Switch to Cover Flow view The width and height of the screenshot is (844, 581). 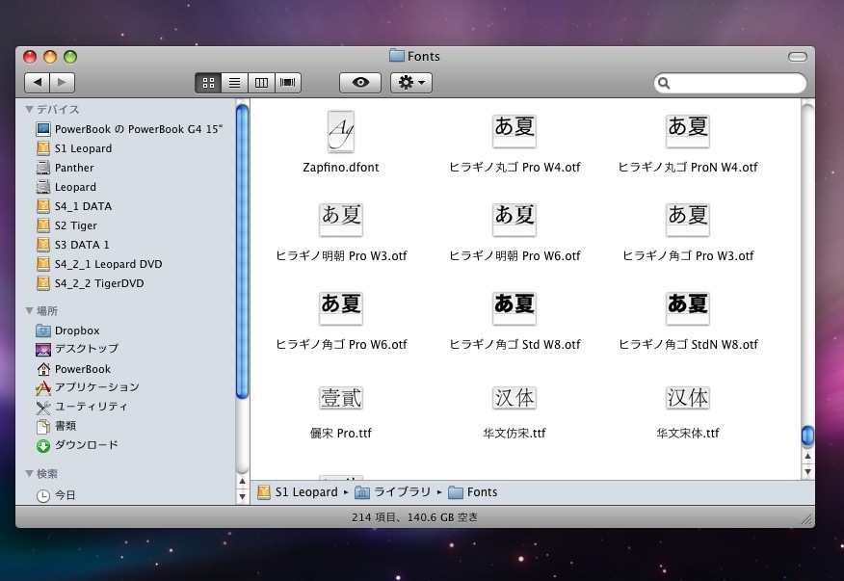point(288,83)
